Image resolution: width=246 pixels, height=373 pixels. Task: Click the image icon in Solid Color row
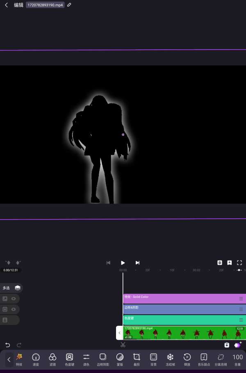pos(5,299)
